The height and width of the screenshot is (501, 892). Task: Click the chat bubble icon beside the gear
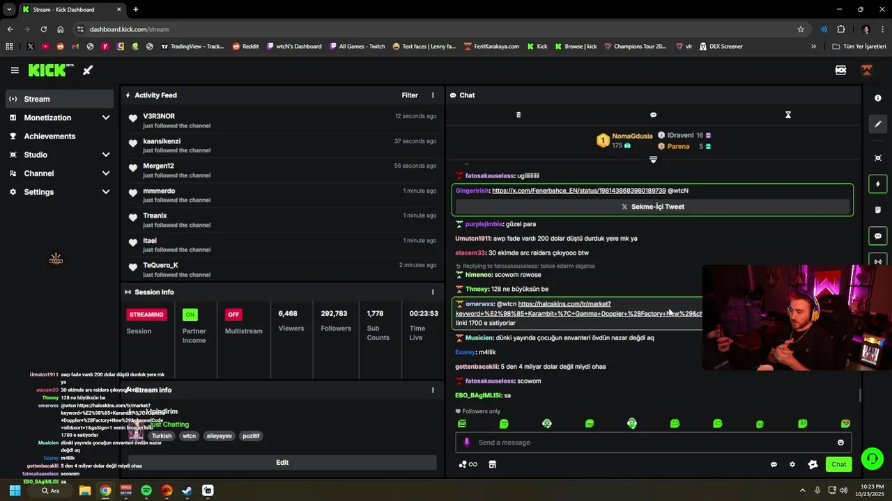click(774, 464)
